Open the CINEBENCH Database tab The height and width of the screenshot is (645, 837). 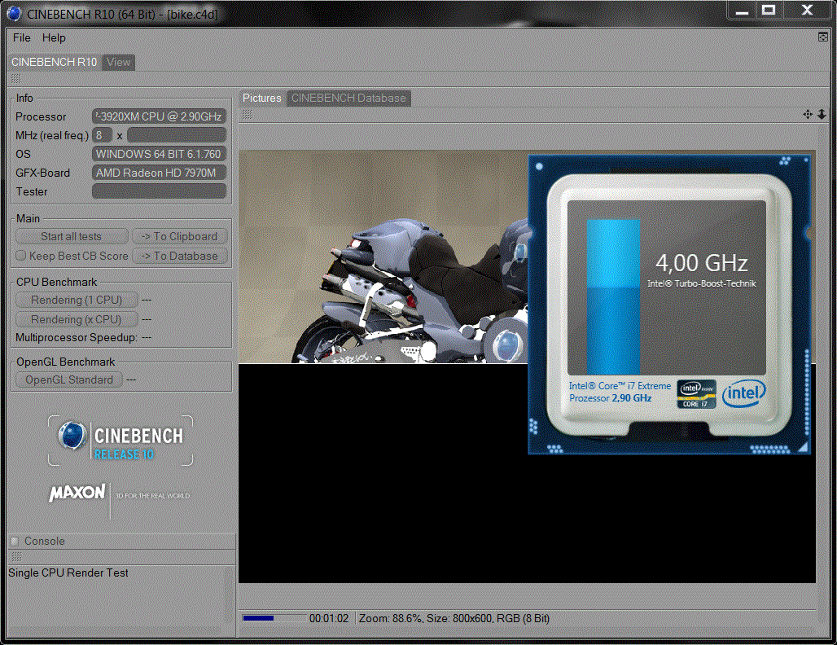(348, 99)
